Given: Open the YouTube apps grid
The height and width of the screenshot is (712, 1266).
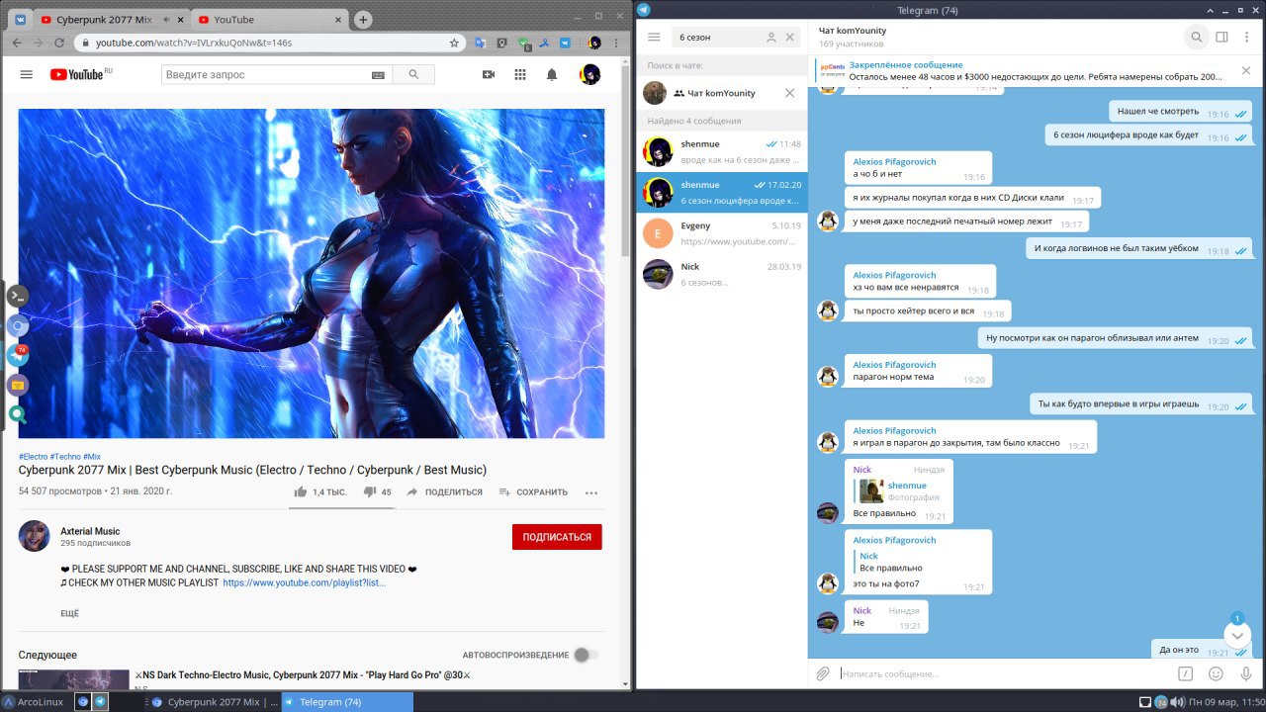Looking at the screenshot, I should pyautogui.click(x=520, y=74).
